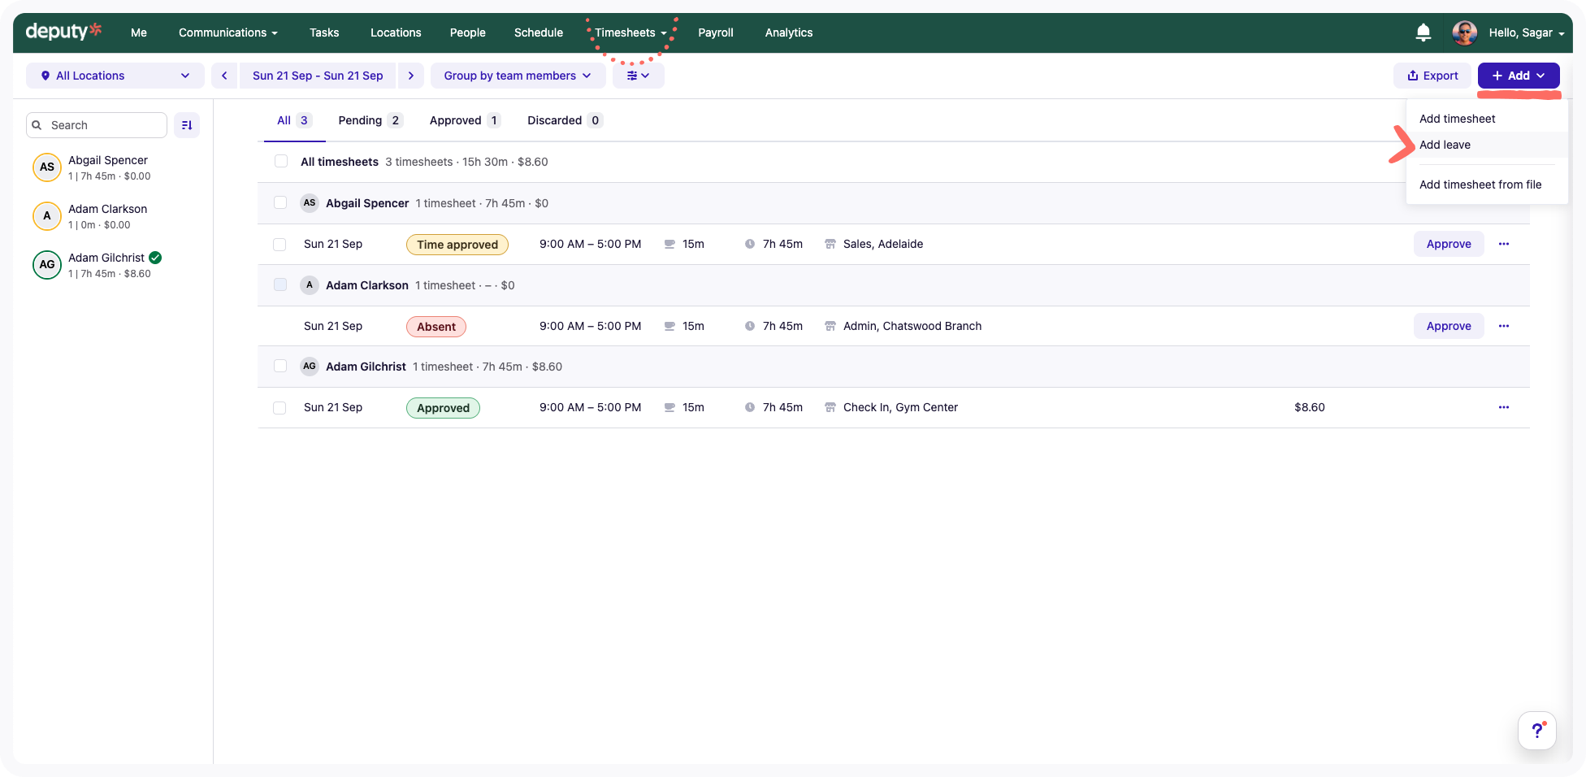This screenshot has height=777, width=1586.
Task: Tick Abgail Spencer's group checkbox
Action: 280,203
